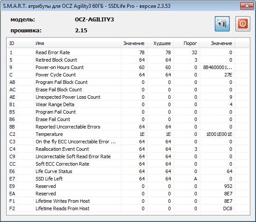Screen dimensions: 256x222
Task: Select the Reallocation Event Count row
Action: click(x=121, y=149)
